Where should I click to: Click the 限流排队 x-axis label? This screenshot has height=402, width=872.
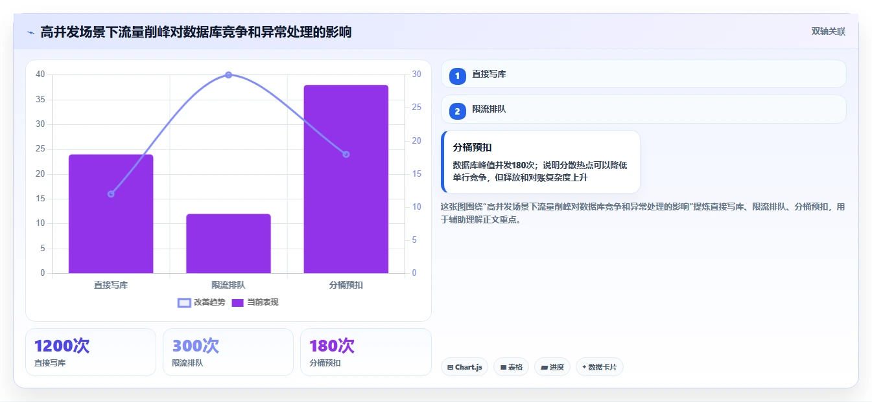tap(228, 285)
